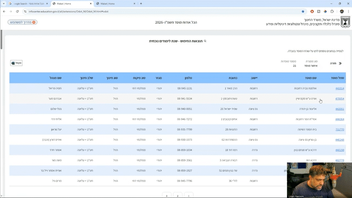The image size is (352, 198).
Task: Switch to the Google Search tab
Action: point(28,4)
